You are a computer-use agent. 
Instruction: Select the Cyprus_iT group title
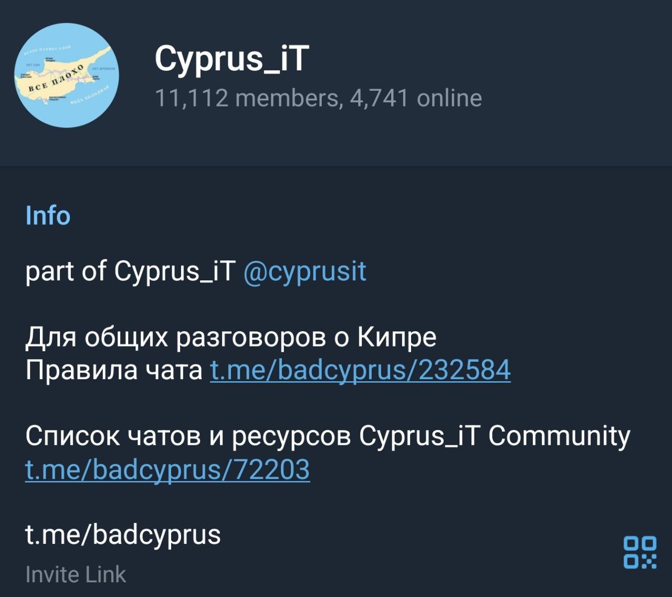point(232,58)
